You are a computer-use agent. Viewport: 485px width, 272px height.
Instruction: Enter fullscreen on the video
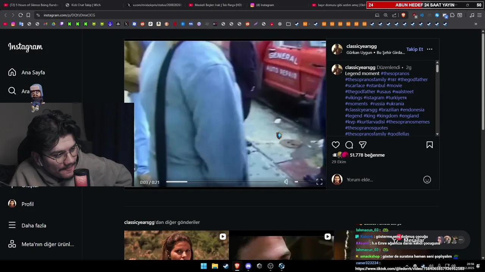point(319,182)
